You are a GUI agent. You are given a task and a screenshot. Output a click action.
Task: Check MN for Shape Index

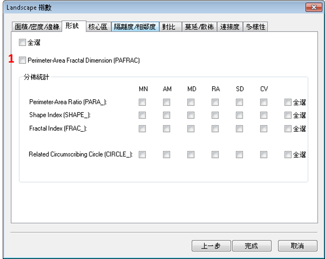coord(142,115)
